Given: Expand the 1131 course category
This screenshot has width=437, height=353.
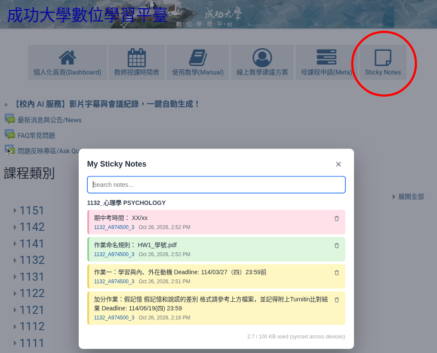Looking at the screenshot, I should (15, 277).
